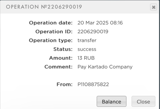Viewport: 160px width, 109px height.
Task: Select the sender account P1108875822
Action: [x=93, y=84]
